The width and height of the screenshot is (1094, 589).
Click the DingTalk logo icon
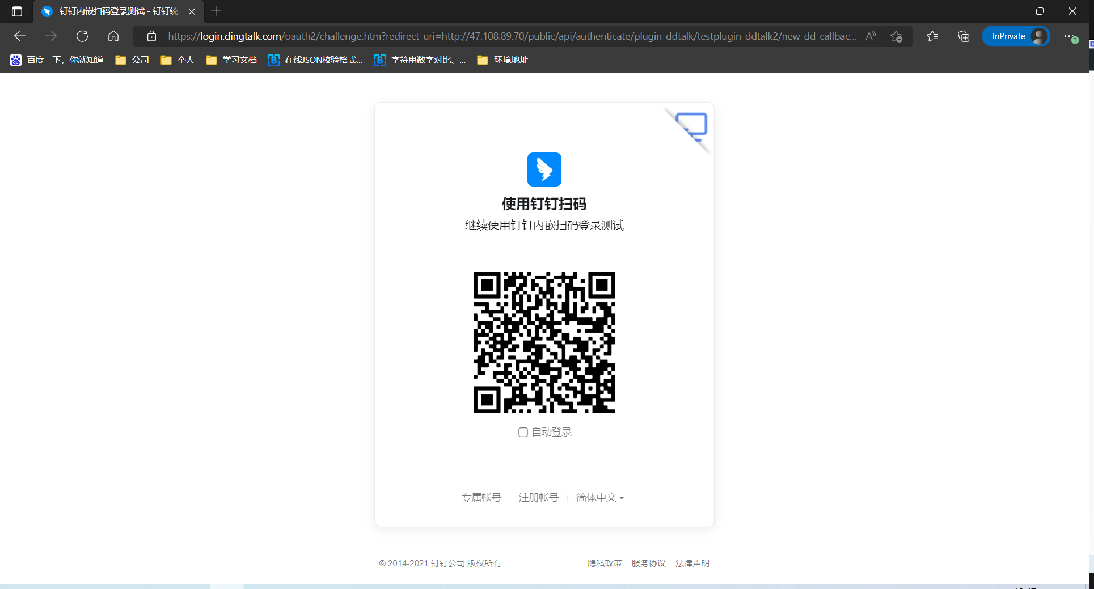point(544,170)
